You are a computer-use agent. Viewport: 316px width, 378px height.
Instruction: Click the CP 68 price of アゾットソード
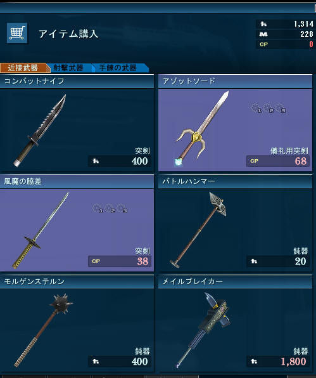click(x=278, y=161)
